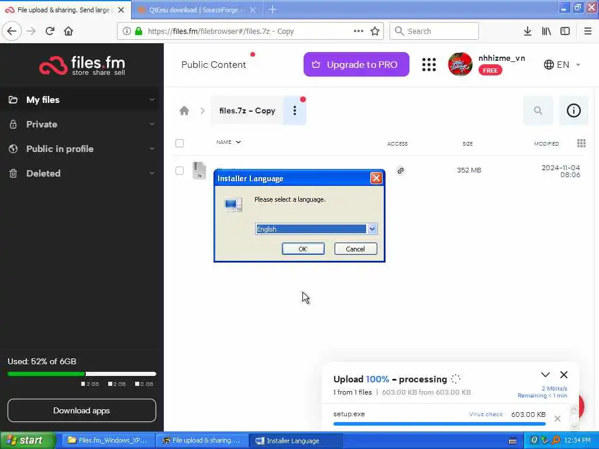Open Firefox downloads panel
The height and width of the screenshot is (449, 599).
pos(527,31)
